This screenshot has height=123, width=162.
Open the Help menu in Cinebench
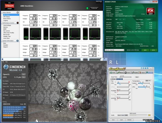[x=6, y=62]
